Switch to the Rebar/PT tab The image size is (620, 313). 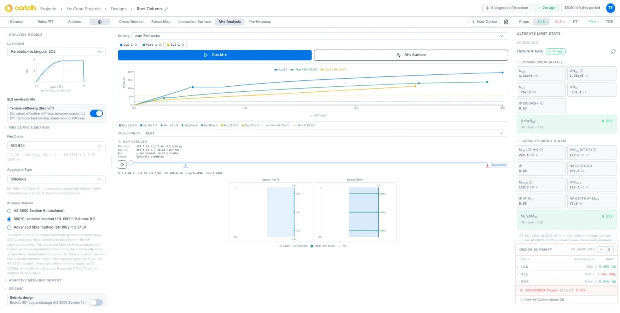[x=46, y=22]
